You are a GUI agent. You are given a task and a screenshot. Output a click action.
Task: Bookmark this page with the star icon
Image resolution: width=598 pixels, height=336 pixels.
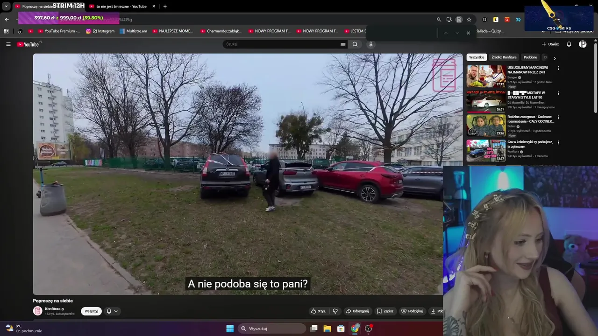coord(469,20)
